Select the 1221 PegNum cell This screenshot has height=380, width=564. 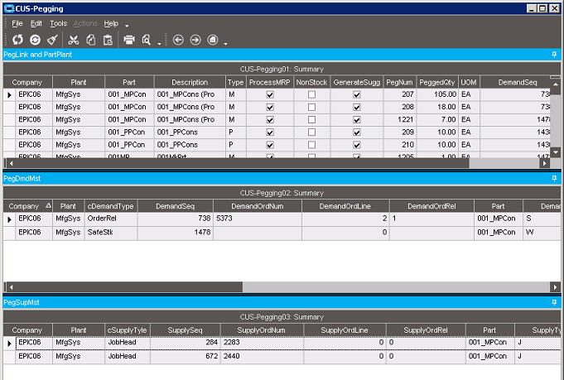coord(399,120)
